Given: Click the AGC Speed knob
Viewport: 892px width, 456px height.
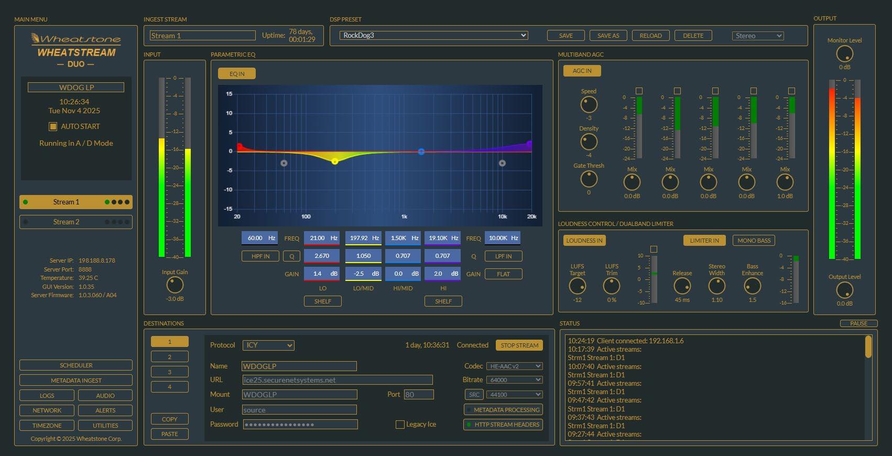Looking at the screenshot, I should 589,105.
